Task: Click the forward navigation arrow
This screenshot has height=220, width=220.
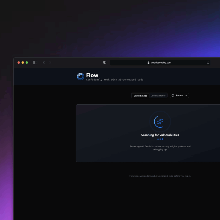Action: tap(50, 62)
